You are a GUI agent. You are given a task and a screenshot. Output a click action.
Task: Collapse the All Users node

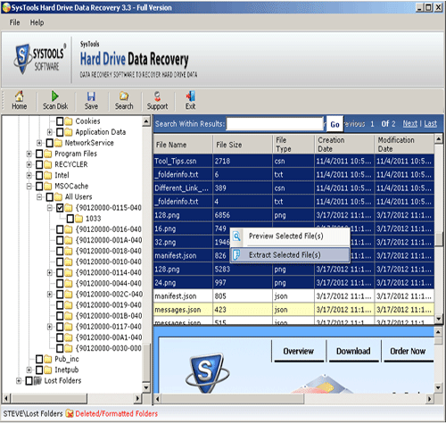[x=39, y=197]
